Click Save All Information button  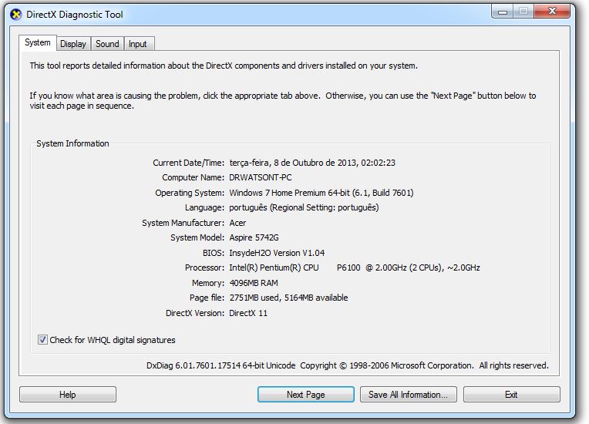tap(409, 395)
